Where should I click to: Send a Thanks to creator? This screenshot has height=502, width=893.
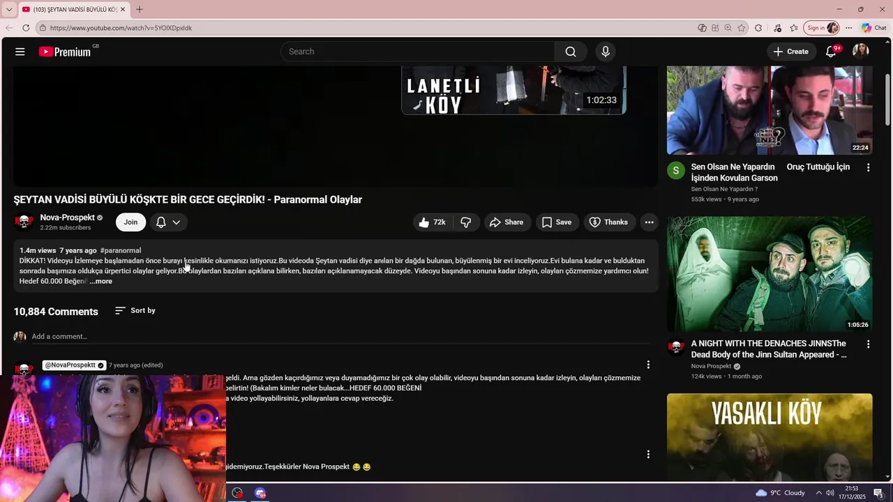(x=609, y=222)
